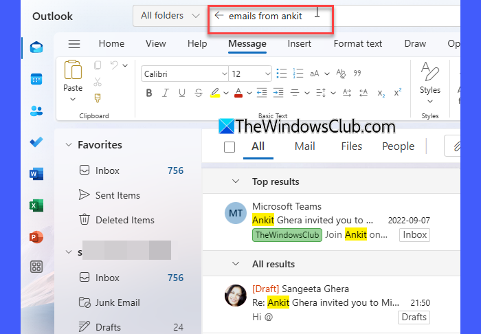Open the Format text ribbon tab
This screenshot has width=481, height=334.
[x=358, y=44]
